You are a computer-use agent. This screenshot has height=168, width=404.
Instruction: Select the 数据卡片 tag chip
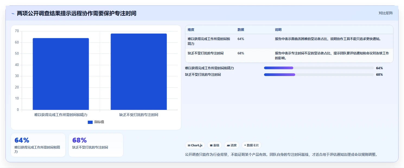[x=252, y=145]
